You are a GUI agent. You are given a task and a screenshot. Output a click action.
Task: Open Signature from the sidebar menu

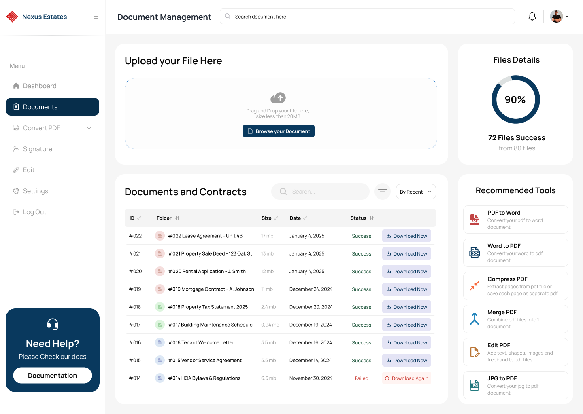(37, 149)
